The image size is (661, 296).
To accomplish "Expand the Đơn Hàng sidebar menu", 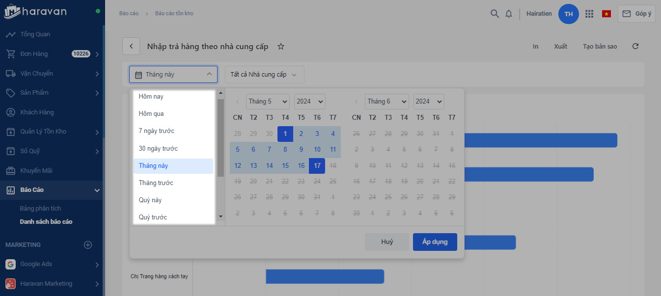I will click(x=97, y=54).
